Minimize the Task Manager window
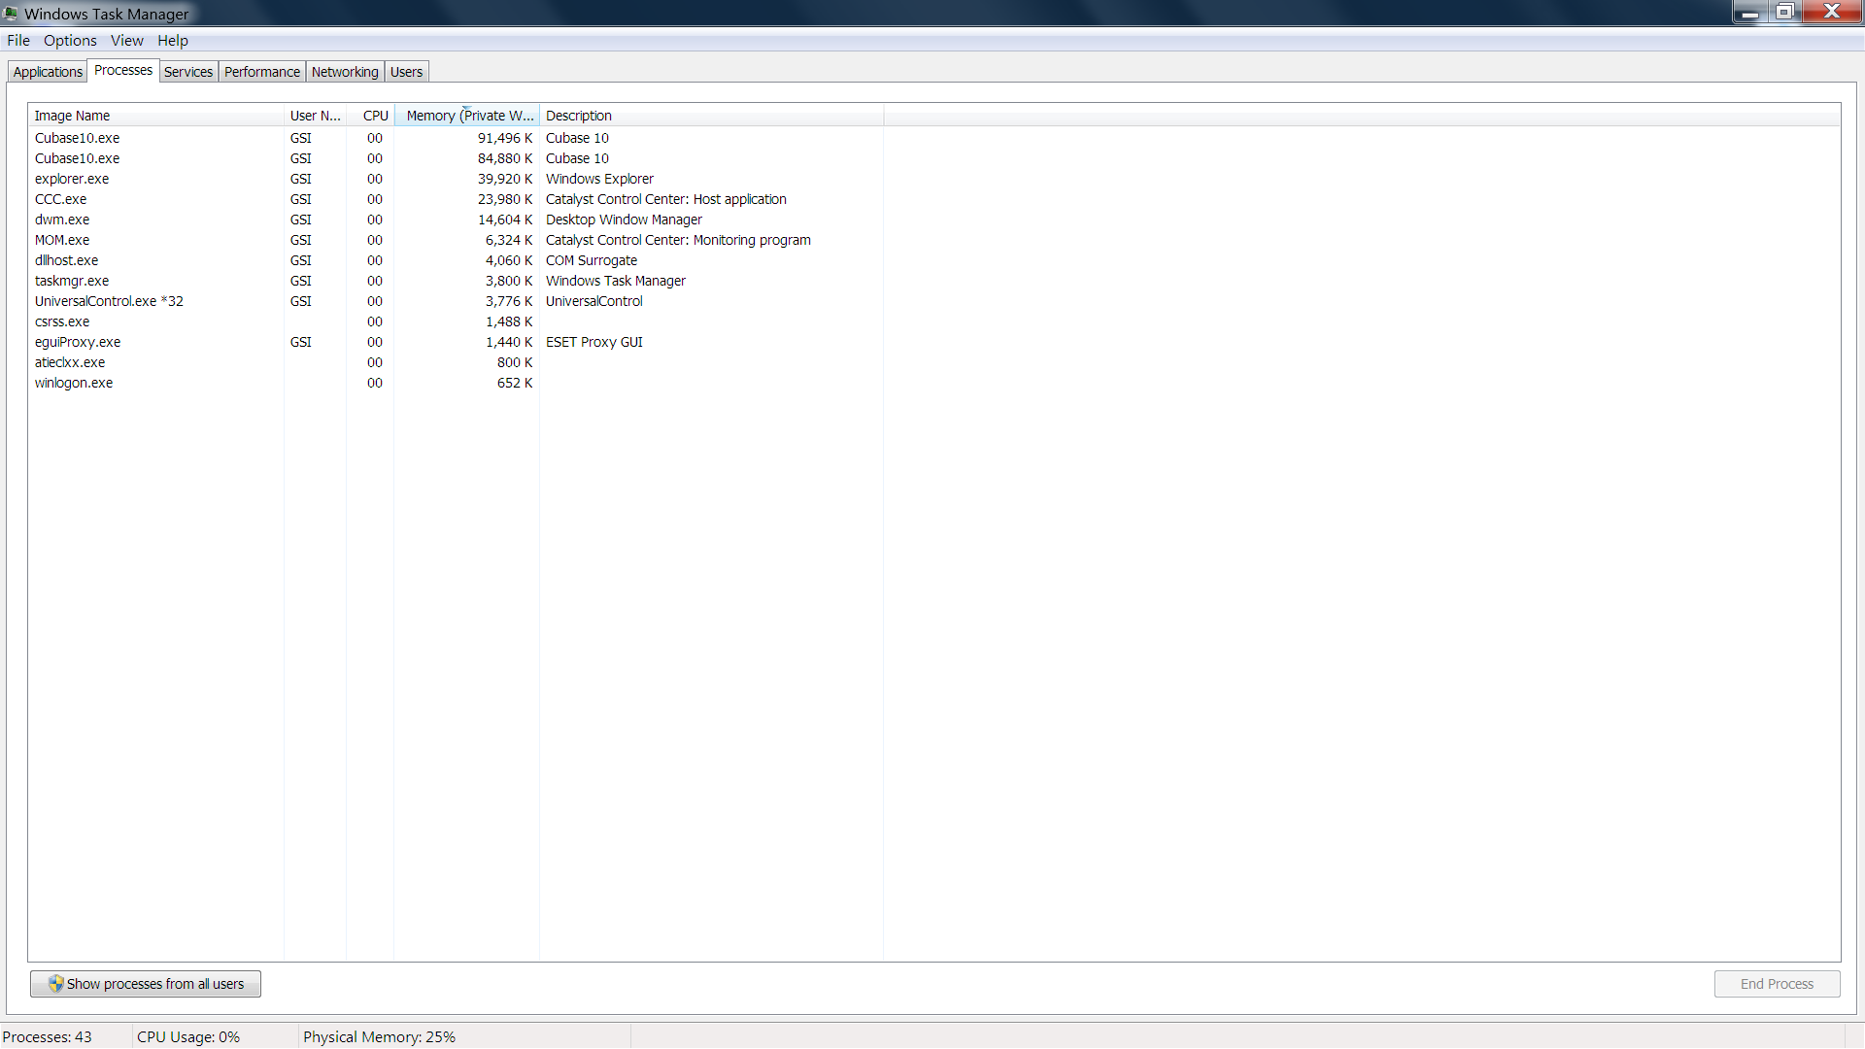This screenshot has width=1865, height=1049. pos(1750,12)
